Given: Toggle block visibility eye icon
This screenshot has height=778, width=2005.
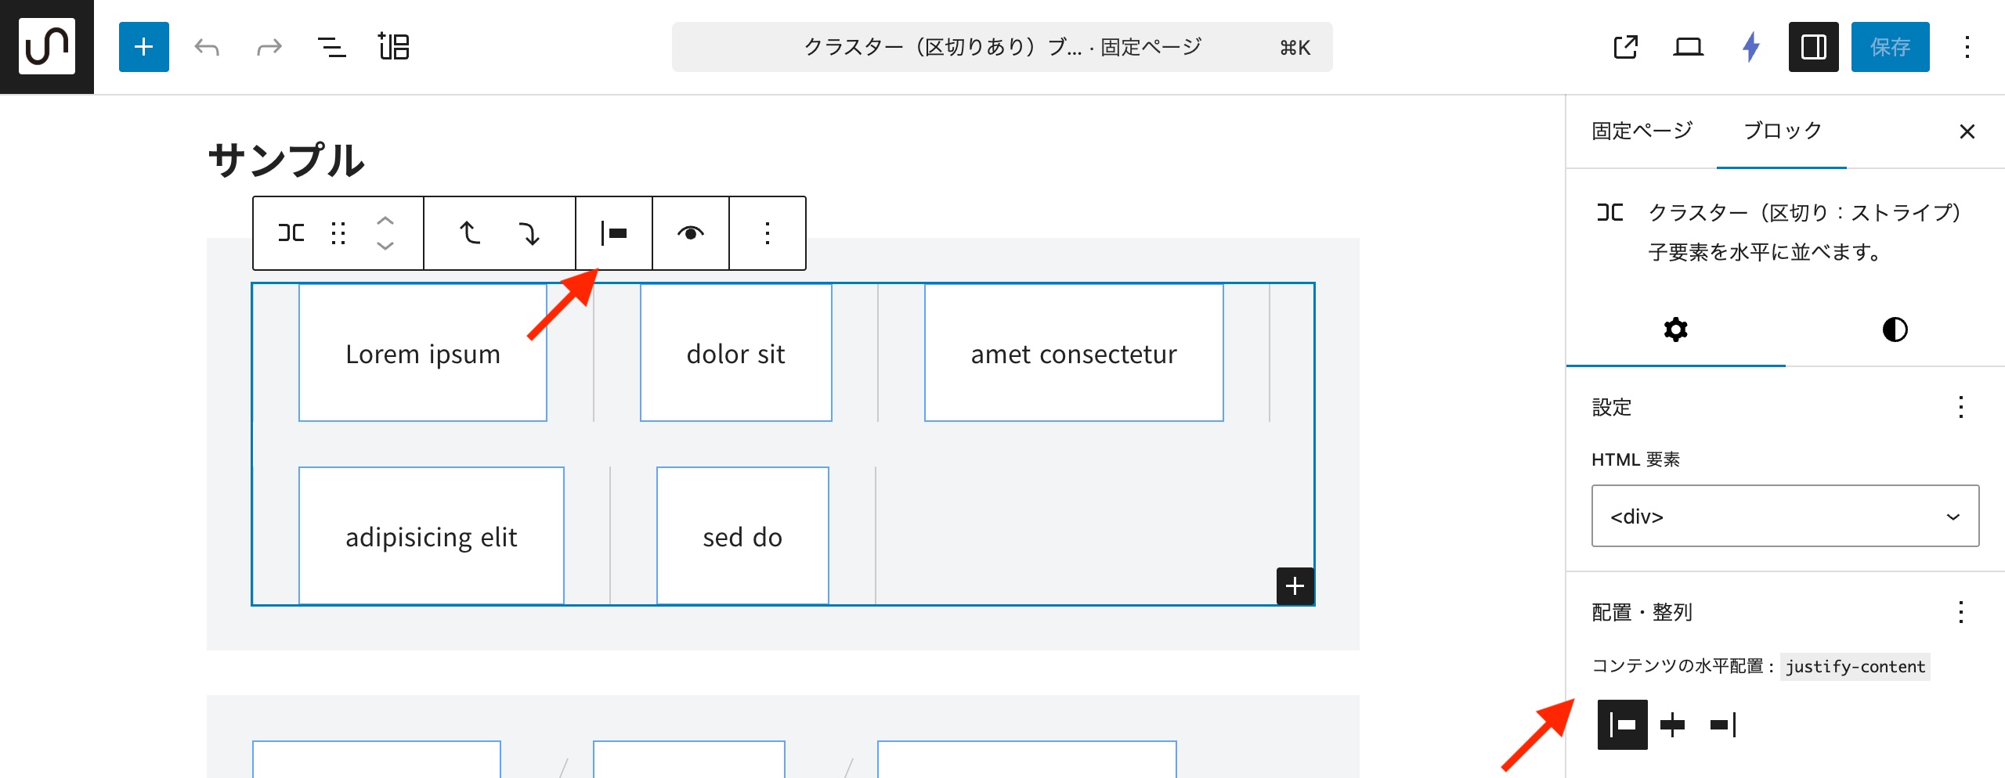Looking at the screenshot, I should [x=690, y=233].
